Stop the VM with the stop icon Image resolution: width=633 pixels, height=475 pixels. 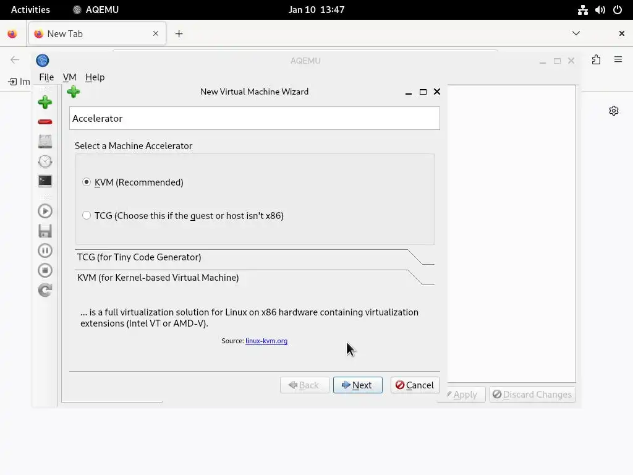point(45,270)
